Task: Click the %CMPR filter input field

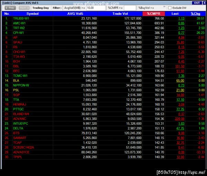Action: click(130, 8)
